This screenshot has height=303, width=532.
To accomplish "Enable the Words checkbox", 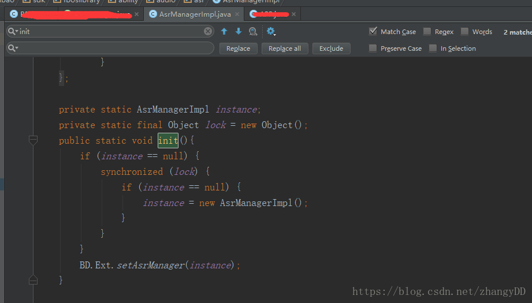I will (x=464, y=32).
